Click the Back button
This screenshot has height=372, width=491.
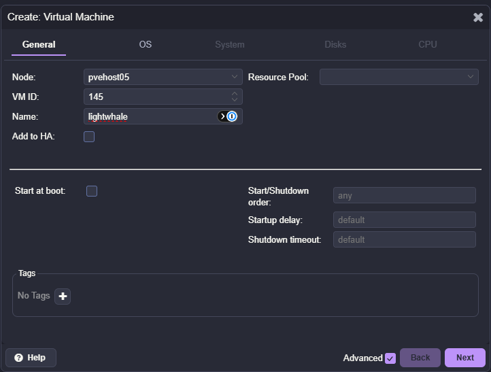pyautogui.click(x=420, y=358)
